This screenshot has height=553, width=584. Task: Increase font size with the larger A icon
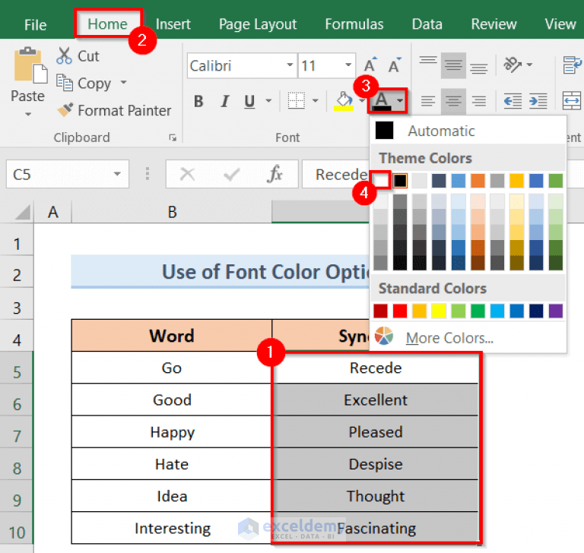click(x=370, y=65)
